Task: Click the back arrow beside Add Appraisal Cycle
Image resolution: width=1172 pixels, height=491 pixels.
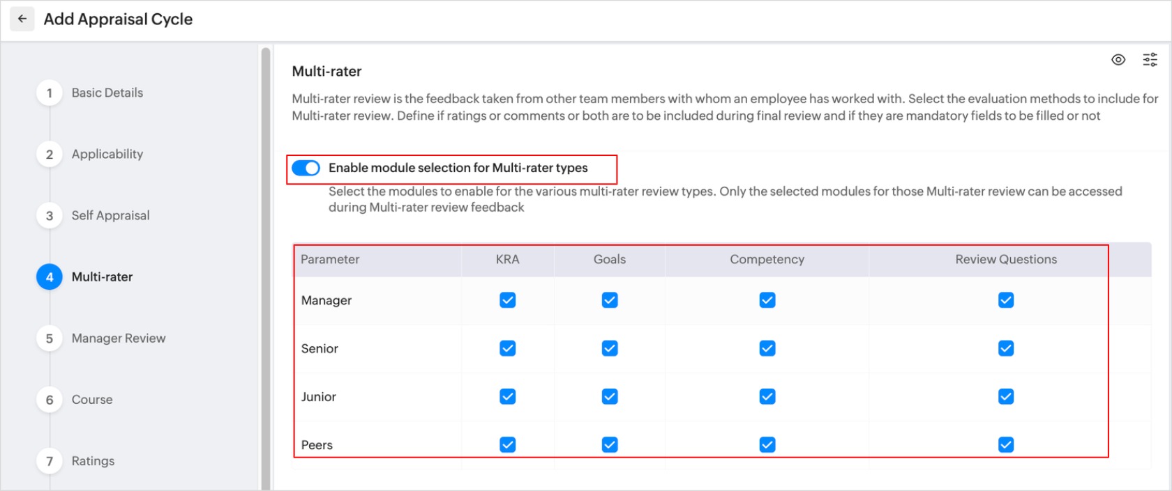Action: (x=22, y=19)
